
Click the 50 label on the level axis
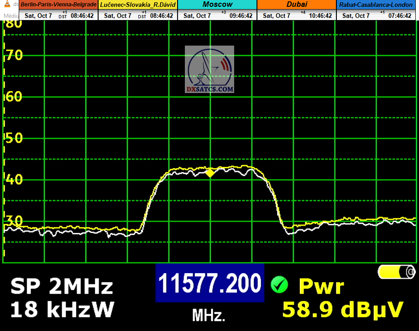point(13,138)
